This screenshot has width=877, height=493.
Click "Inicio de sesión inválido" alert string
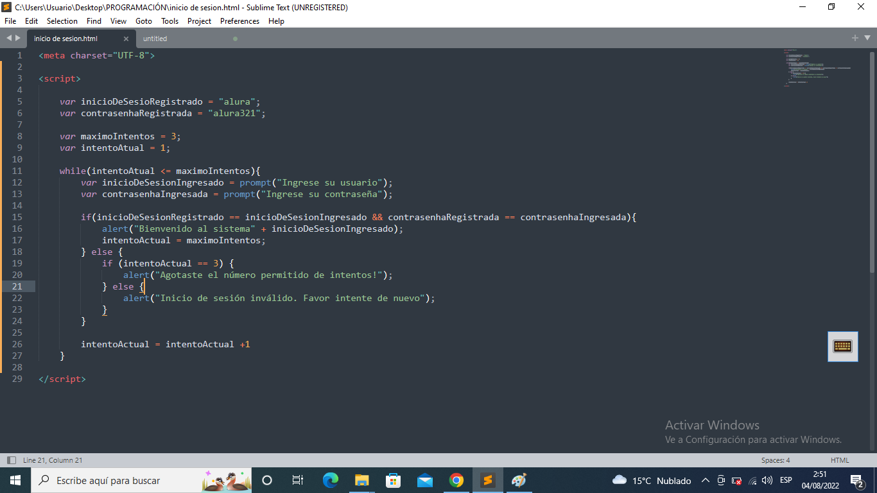pos(290,298)
